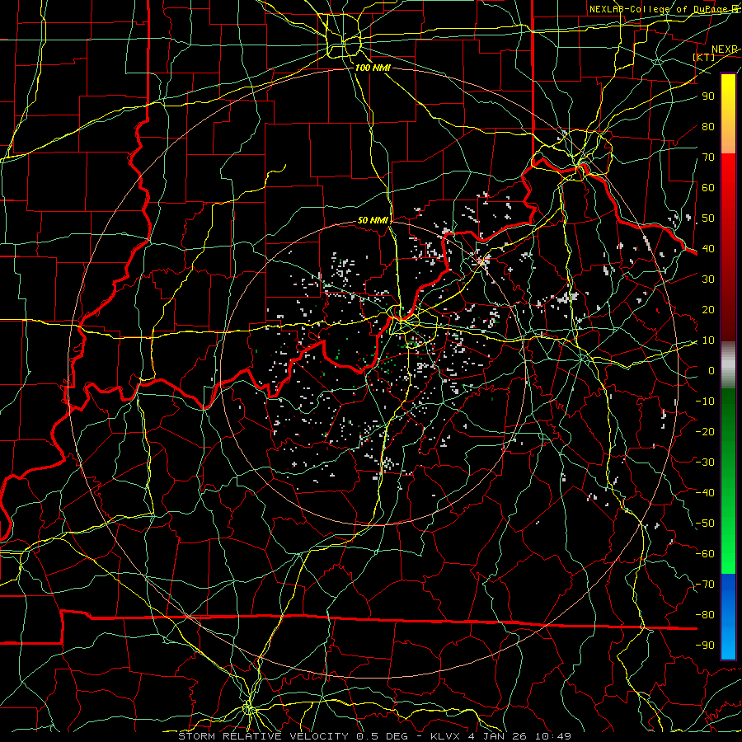Click the "10" value on the velocity scale

pyautogui.click(x=708, y=340)
